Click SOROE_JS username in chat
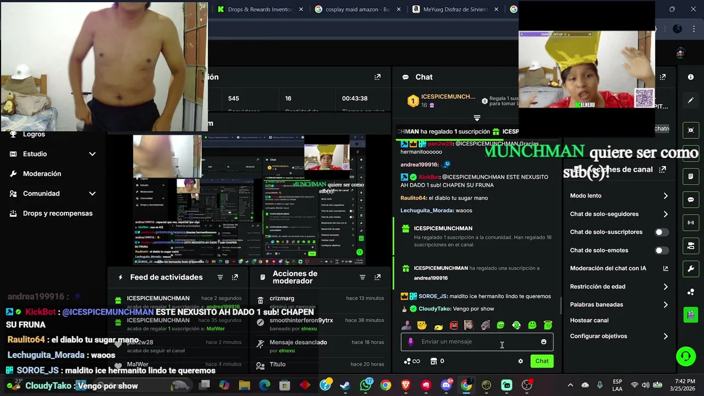 433,296
